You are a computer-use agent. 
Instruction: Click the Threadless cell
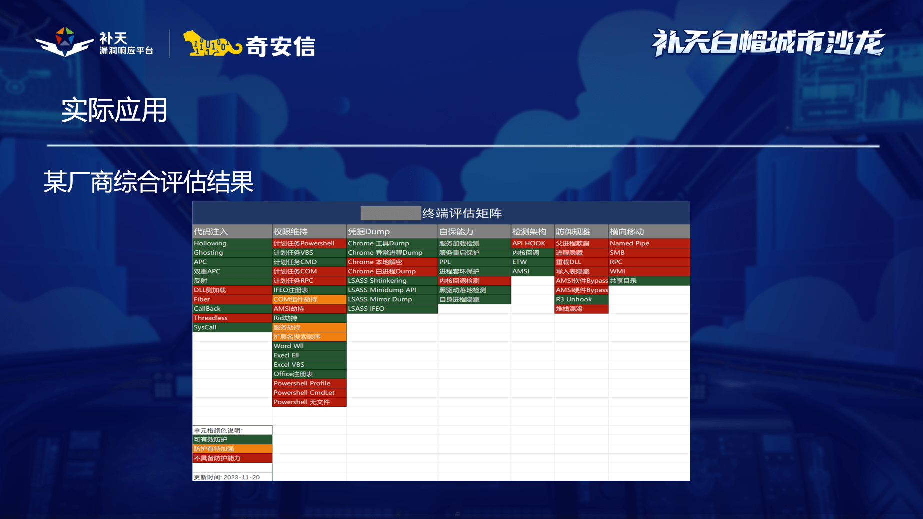(x=232, y=318)
